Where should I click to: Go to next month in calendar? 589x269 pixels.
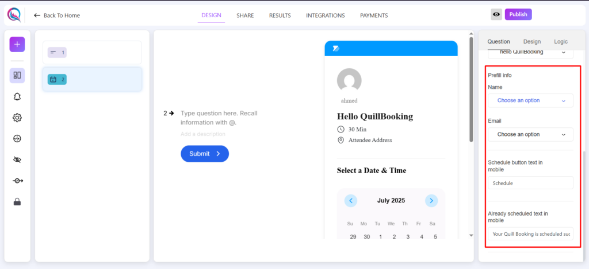431,200
